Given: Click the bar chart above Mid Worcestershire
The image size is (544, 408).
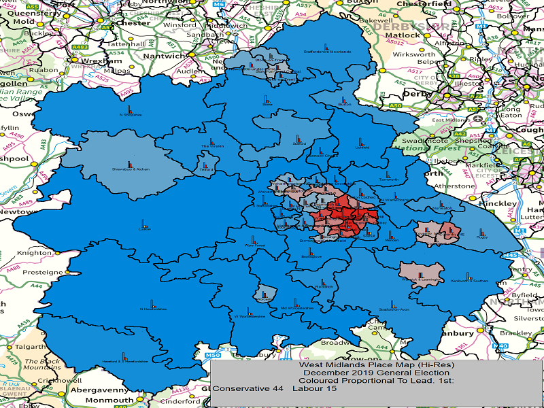Looking at the screenshot, I should [x=296, y=303].
